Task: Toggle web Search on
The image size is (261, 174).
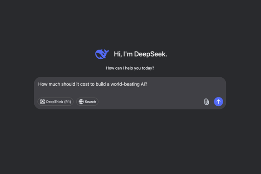Action: click(x=87, y=102)
